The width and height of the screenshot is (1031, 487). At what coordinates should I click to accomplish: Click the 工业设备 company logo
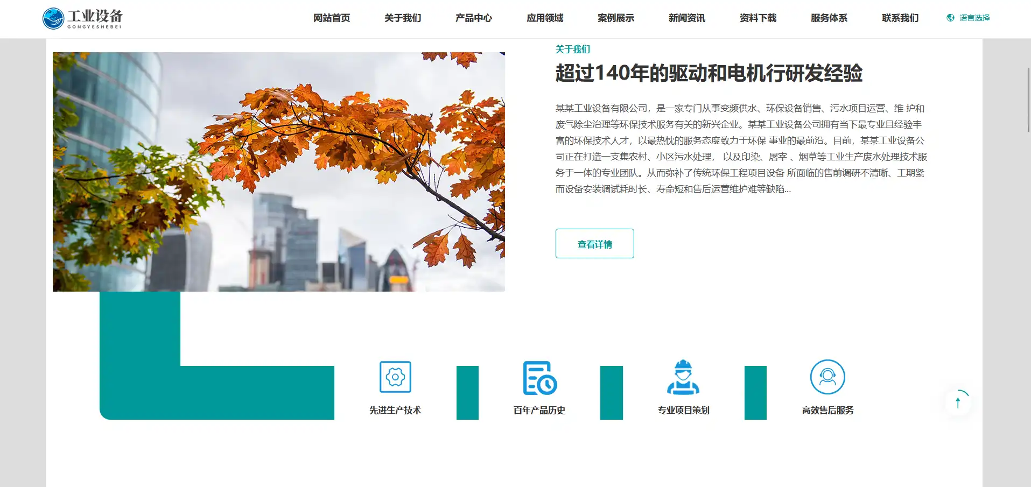coord(83,18)
